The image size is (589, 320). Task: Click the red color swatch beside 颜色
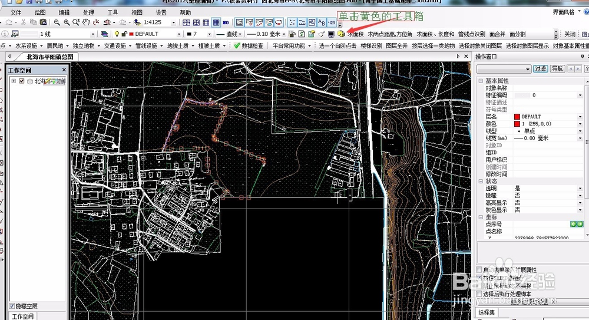coord(517,124)
